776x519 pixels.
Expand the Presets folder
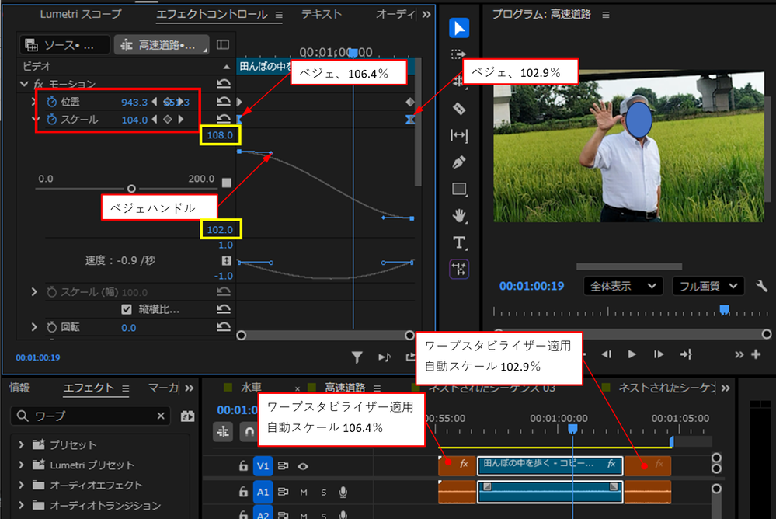(x=21, y=444)
